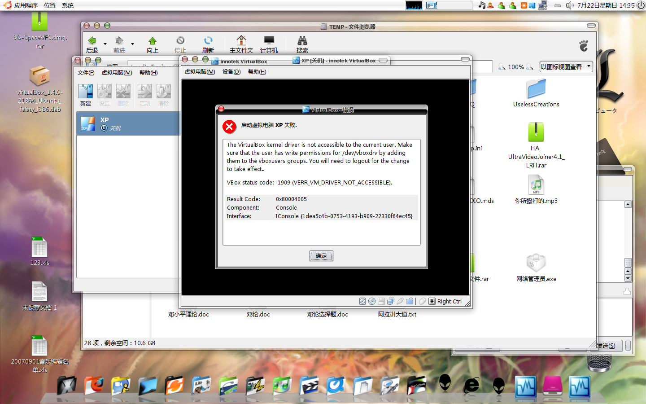The height and width of the screenshot is (404, 646).
Task: Open the 设备 menu in the XP VM window
Action: tap(231, 72)
